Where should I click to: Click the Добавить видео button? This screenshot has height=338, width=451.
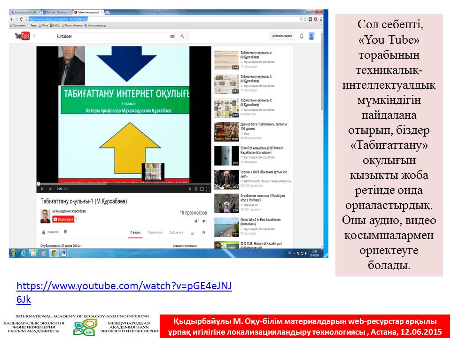point(282,36)
